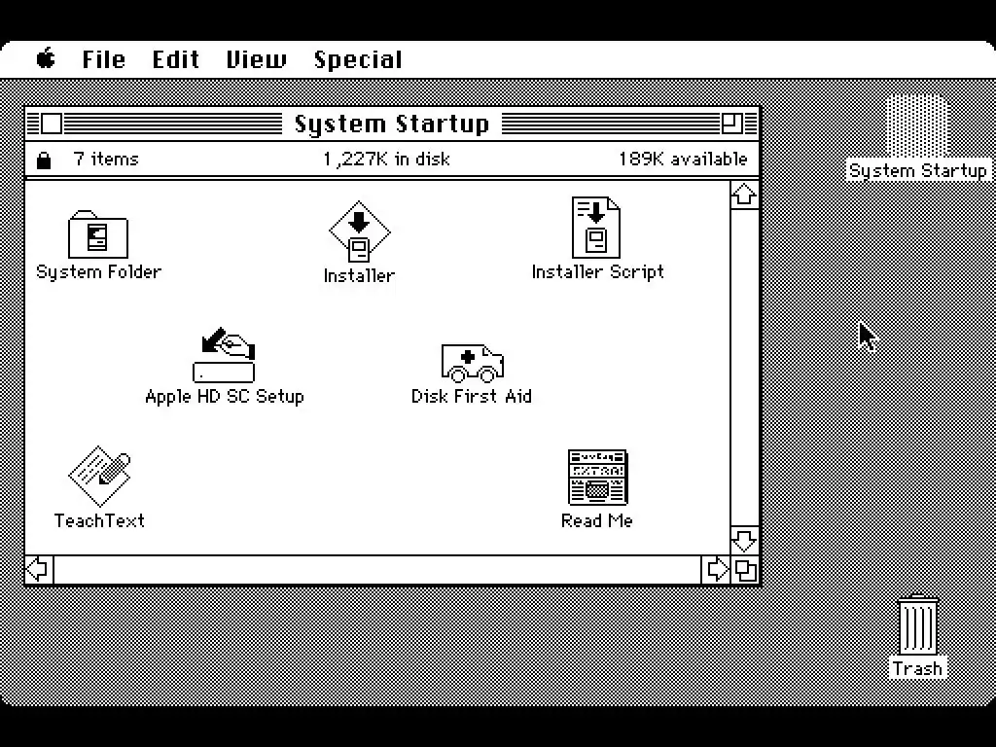Image resolution: width=996 pixels, height=747 pixels.
Task: Click the padlock icon in the window header
Action: click(43, 160)
